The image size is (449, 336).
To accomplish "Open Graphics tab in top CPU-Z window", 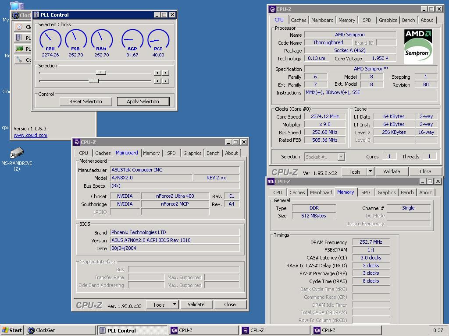I will (388, 20).
